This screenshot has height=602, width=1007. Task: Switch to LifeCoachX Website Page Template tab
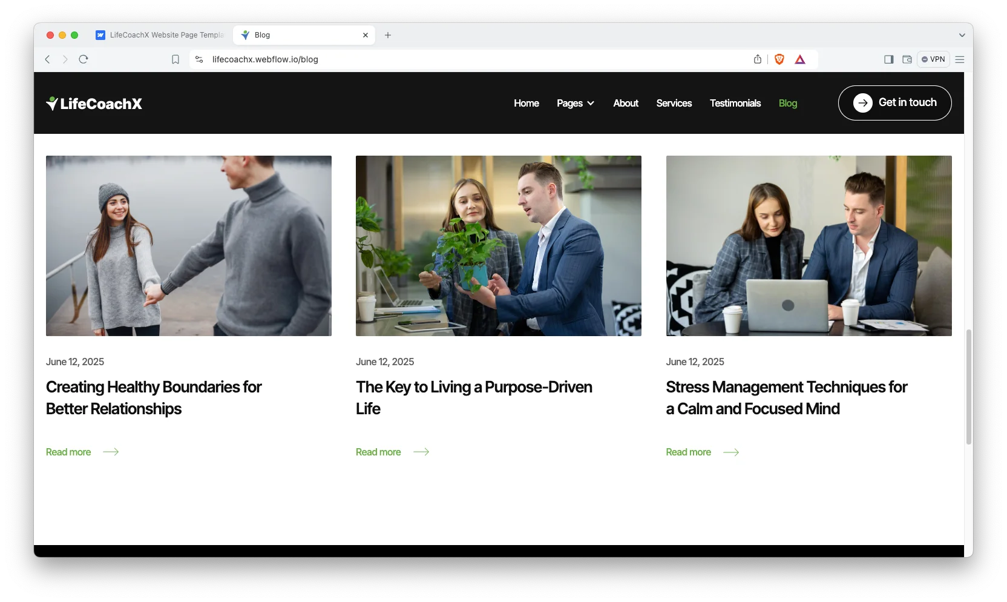pos(160,35)
